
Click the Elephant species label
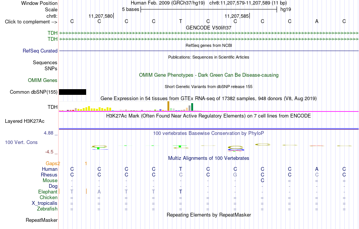(x=48, y=192)
